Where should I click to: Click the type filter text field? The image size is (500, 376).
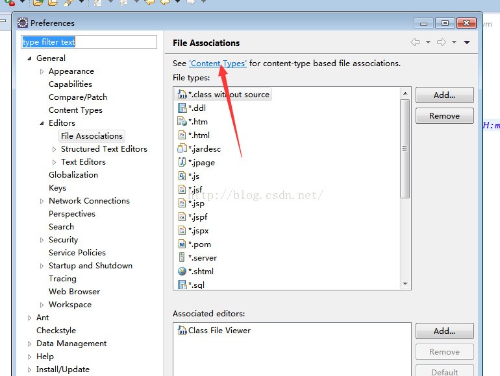click(x=89, y=42)
